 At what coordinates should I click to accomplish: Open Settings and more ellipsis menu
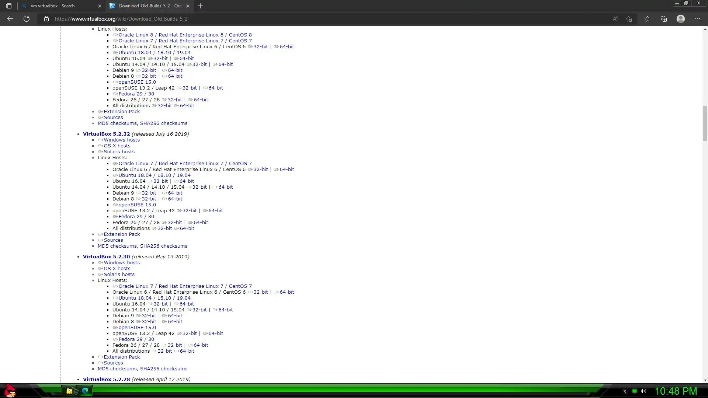click(x=698, y=19)
